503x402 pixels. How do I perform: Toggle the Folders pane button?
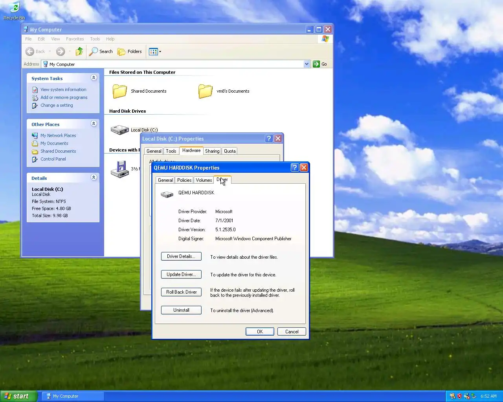[x=130, y=51]
